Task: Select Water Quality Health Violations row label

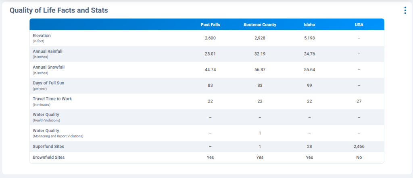Action: point(46,115)
